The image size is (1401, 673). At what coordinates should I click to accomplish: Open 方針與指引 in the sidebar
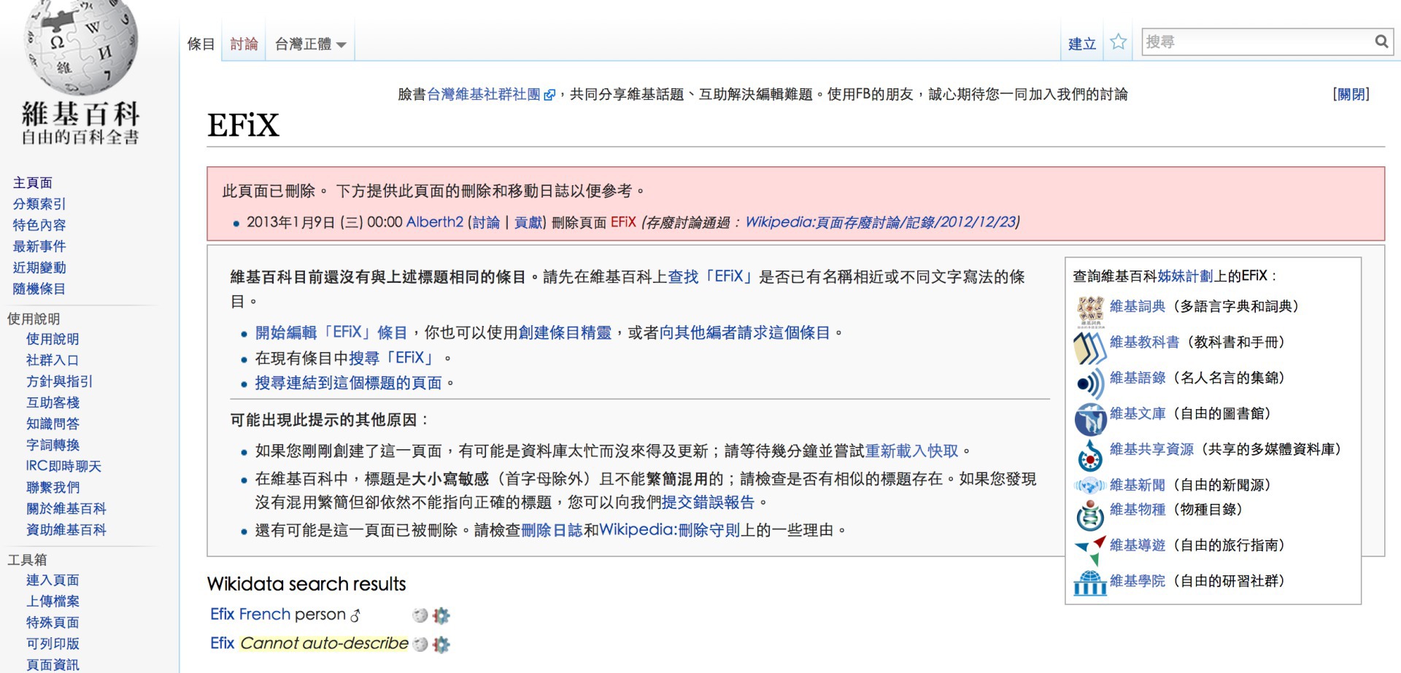[59, 381]
